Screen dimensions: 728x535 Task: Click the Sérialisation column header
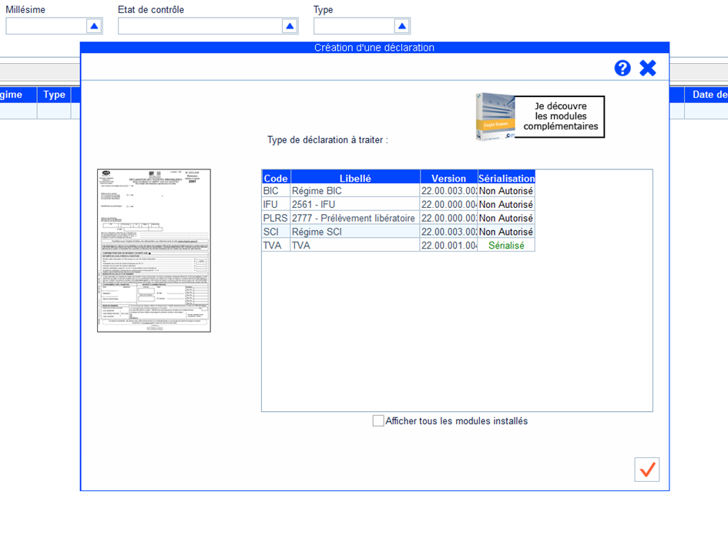coord(506,178)
